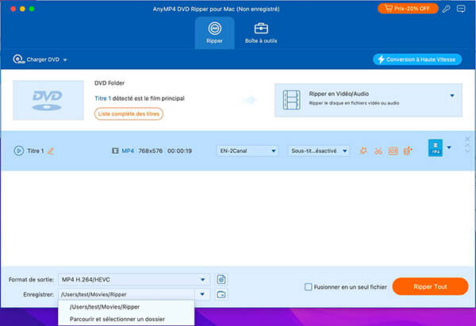Click the film strip icon in Ripper en Vidéo/Audio

291,100
